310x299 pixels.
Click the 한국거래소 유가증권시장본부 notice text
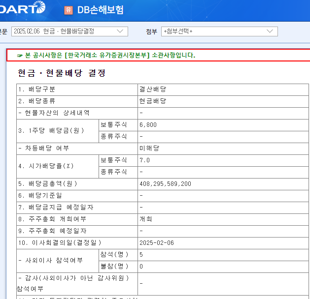pyautogui.click(x=110, y=55)
